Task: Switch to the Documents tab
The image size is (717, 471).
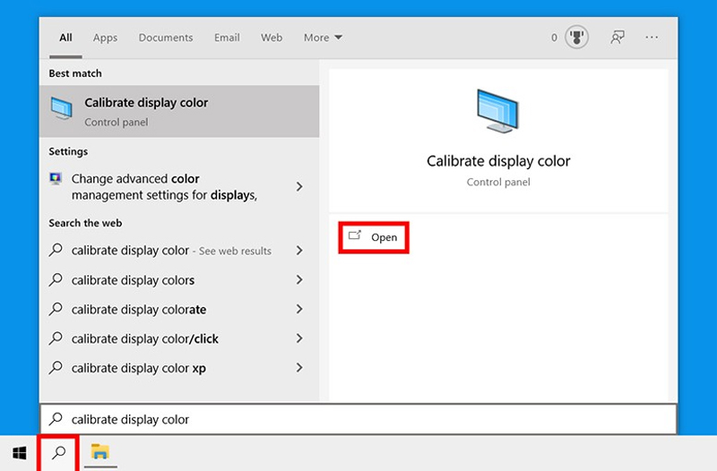Action: click(x=166, y=38)
